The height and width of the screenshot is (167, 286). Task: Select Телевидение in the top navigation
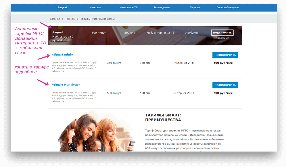pyautogui.click(x=162, y=7)
